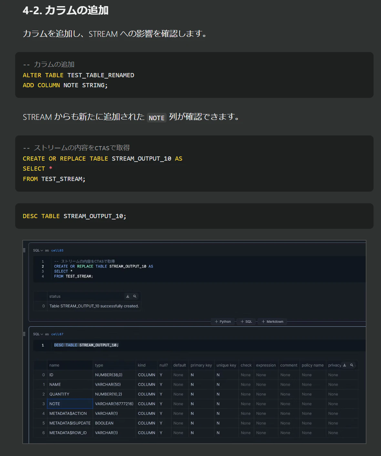Click the 'name' column header

pyautogui.click(x=70, y=365)
